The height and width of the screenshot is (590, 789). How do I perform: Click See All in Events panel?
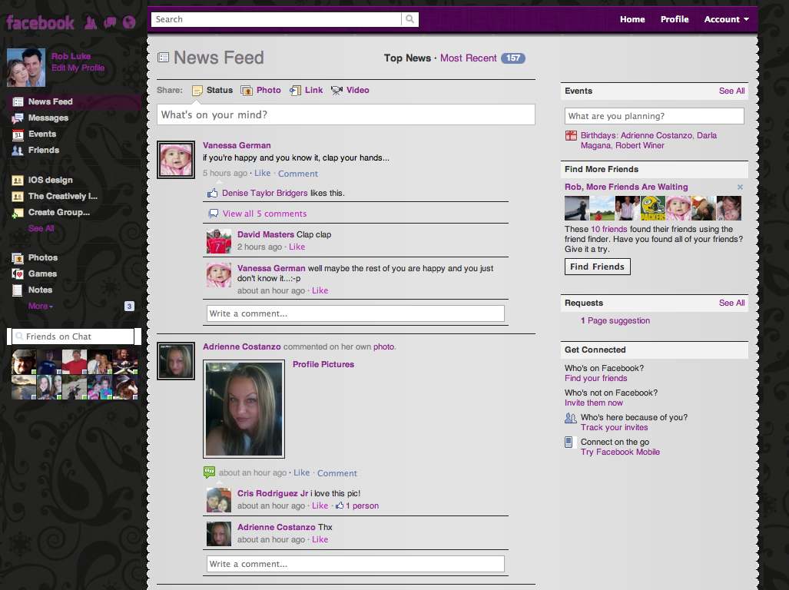[731, 91]
